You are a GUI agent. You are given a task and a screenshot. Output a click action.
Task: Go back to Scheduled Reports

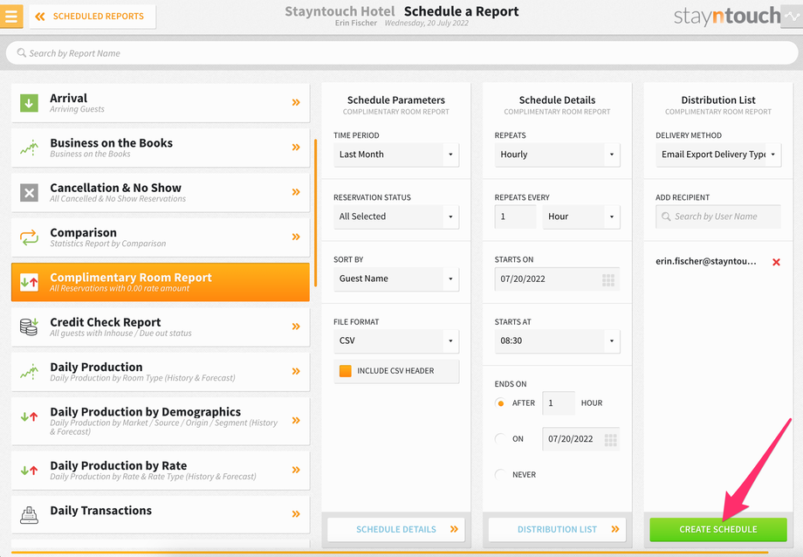pyautogui.click(x=93, y=17)
